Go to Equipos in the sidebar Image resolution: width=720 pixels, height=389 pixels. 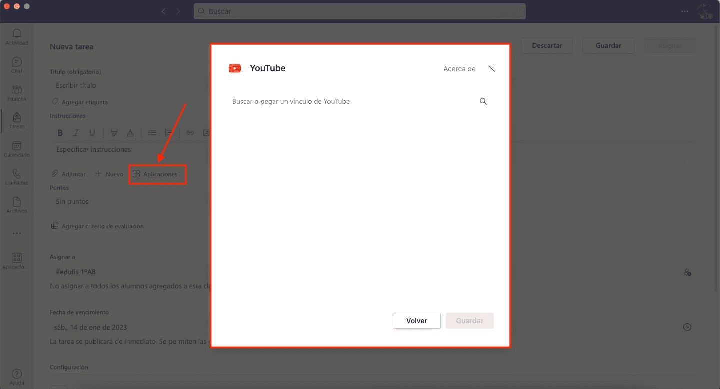click(x=17, y=92)
